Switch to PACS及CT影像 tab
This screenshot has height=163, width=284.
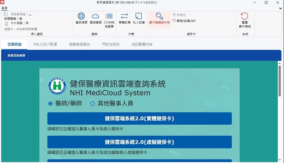45,44
